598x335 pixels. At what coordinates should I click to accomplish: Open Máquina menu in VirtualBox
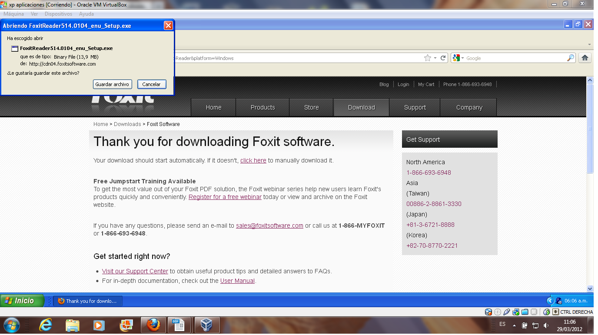pos(14,14)
